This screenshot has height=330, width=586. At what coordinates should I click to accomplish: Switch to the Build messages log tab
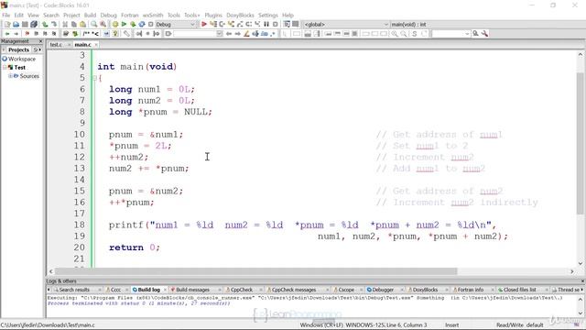(x=192, y=290)
